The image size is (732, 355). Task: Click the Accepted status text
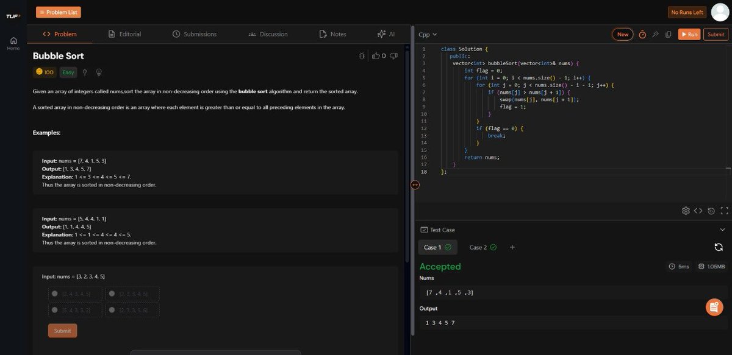click(440, 267)
